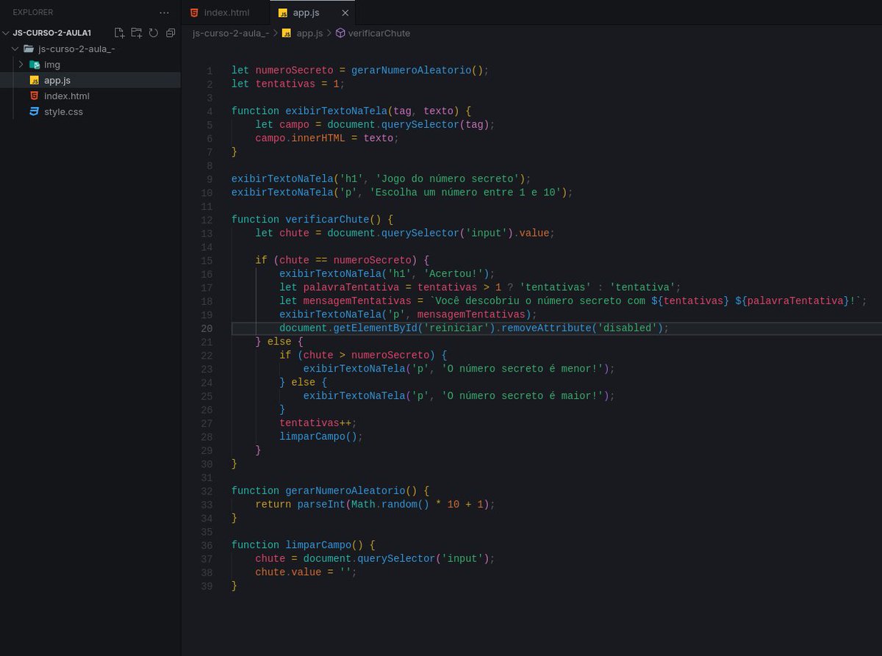Image resolution: width=882 pixels, height=656 pixels.
Task: Click app.js in the breadcrumb
Action: click(309, 33)
